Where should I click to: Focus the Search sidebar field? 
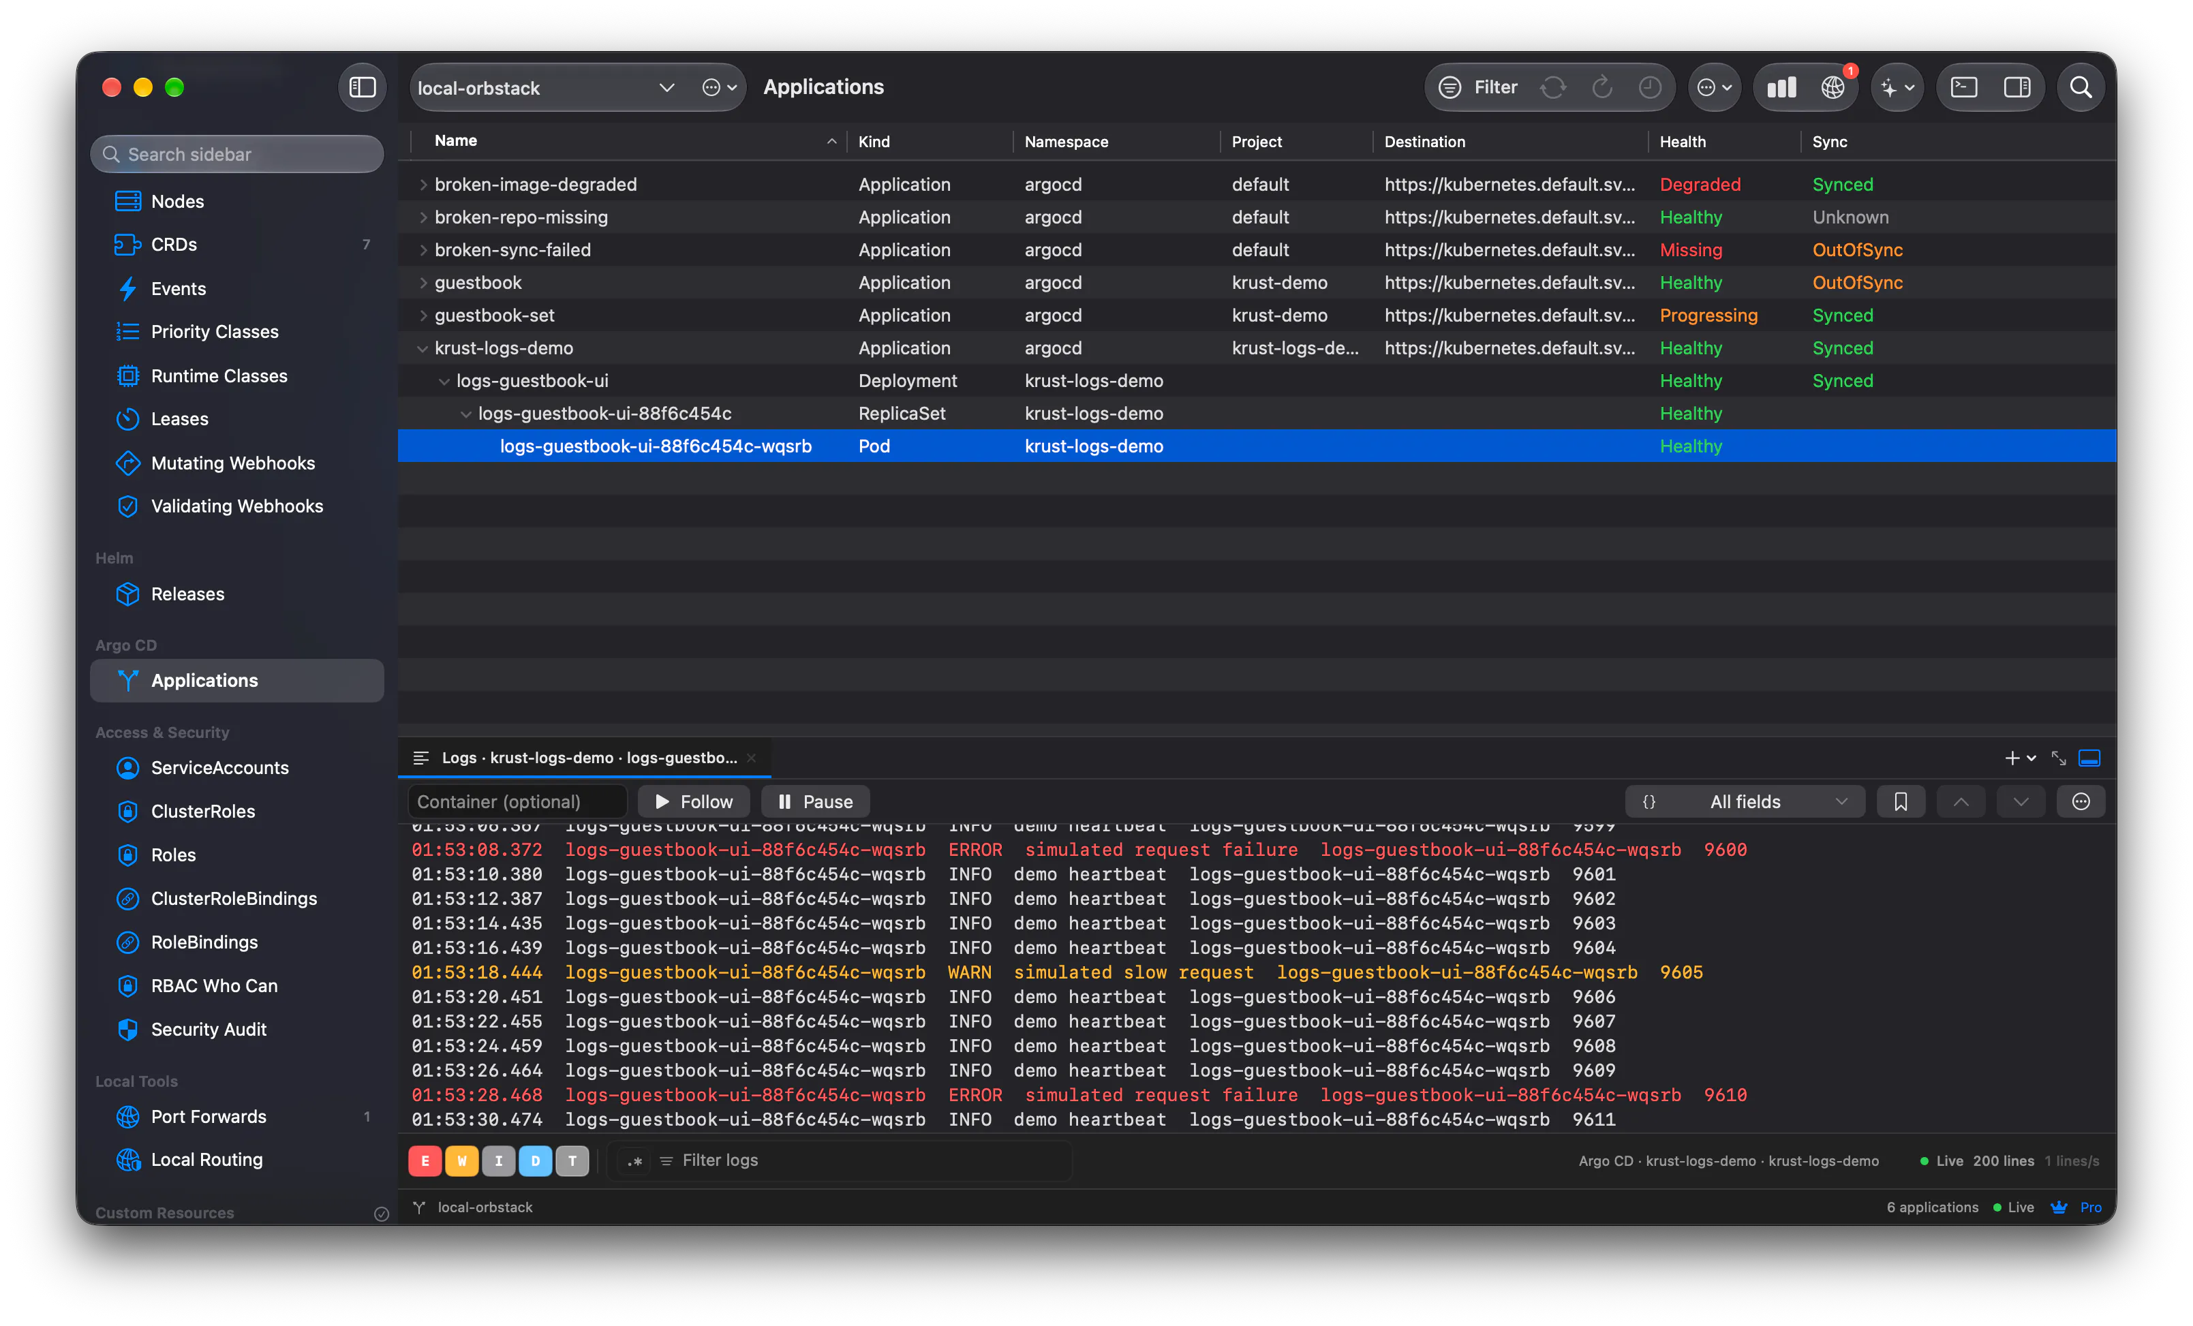click(236, 154)
